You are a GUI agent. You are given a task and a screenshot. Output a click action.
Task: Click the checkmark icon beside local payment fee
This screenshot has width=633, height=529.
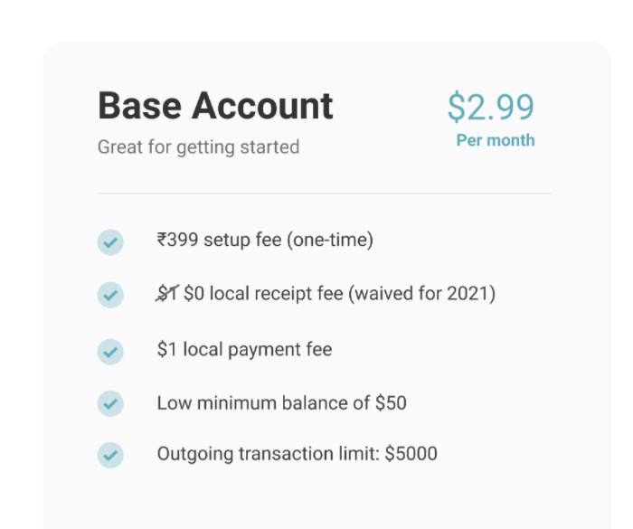pyautogui.click(x=110, y=352)
